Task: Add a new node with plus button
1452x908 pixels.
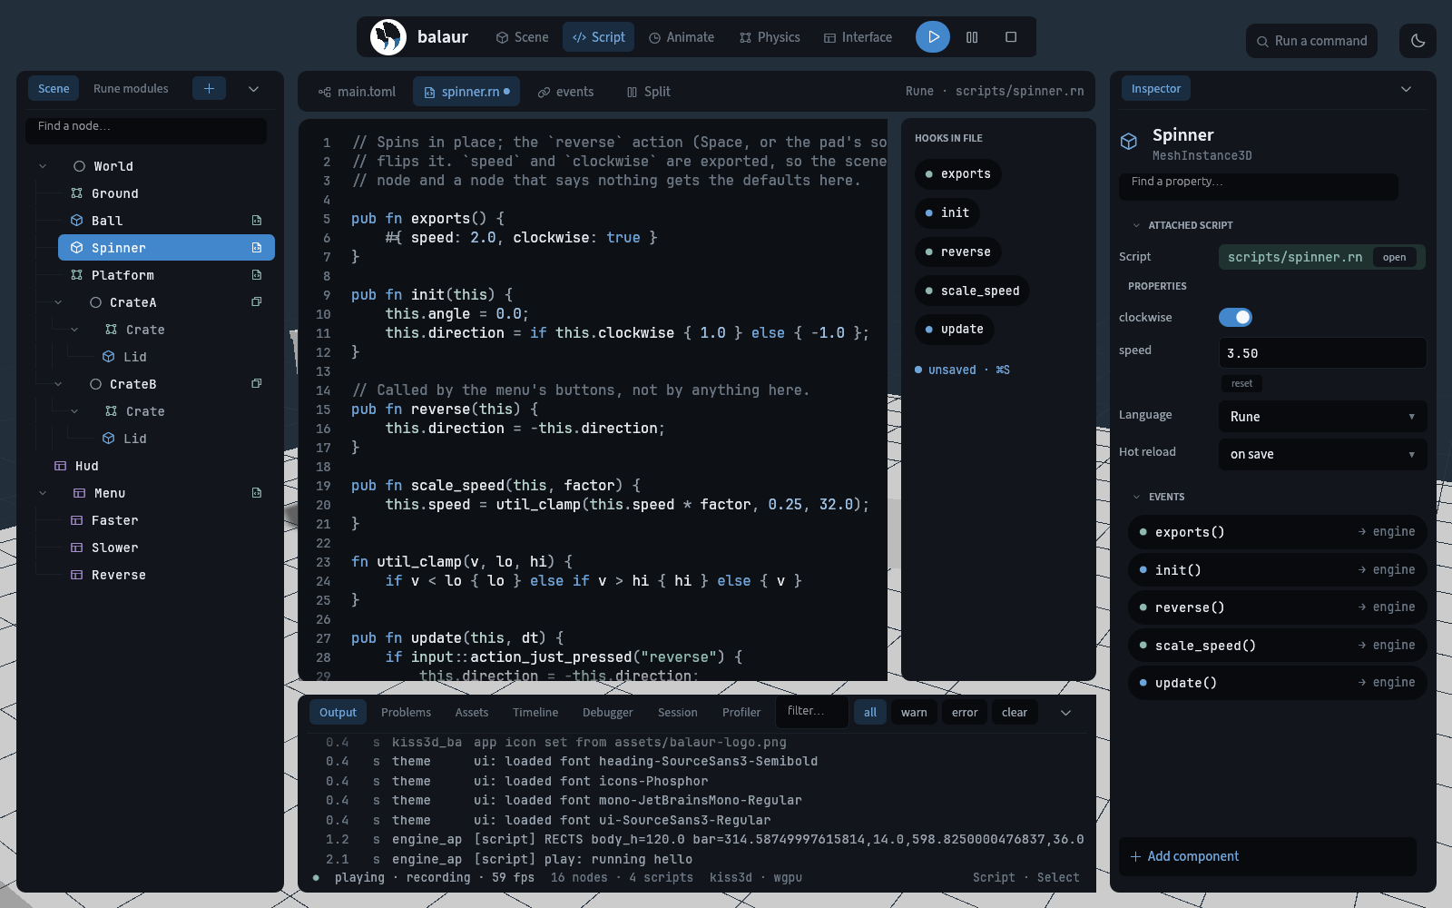Action: click(x=209, y=88)
